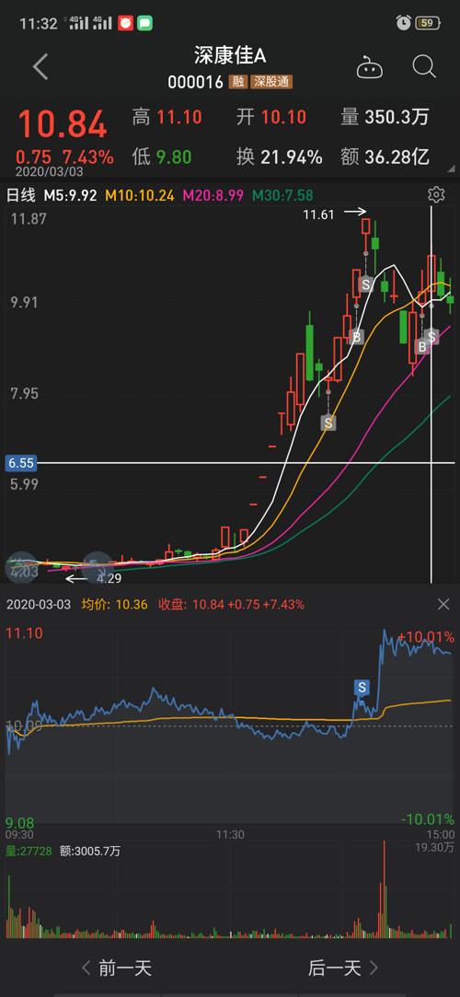Tap the S marker on intraday chart
Image resolution: width=460 pixels, height=997 pixels.
click(362, 688)
